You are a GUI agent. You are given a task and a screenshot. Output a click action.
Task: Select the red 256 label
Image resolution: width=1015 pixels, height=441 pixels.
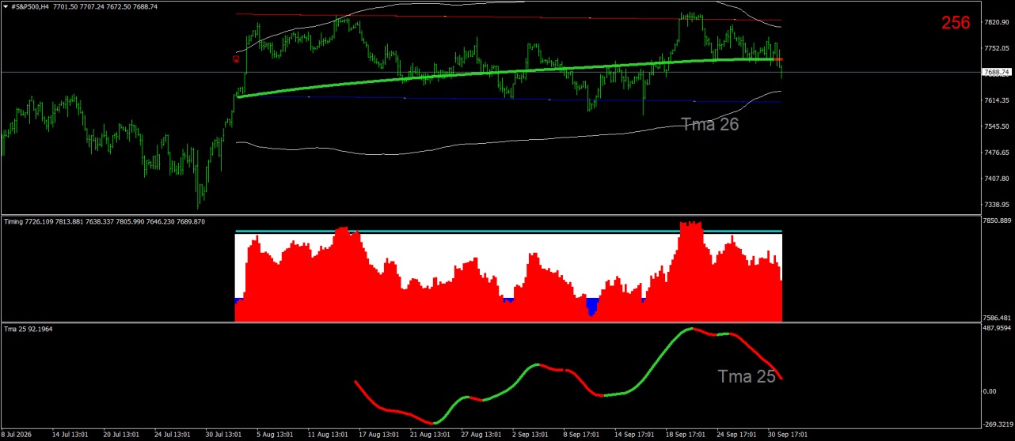click(956, 23)
